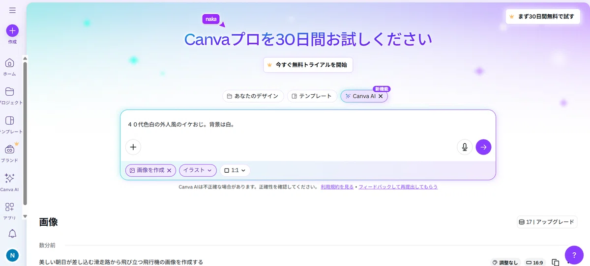The image size is (590, 266).
Task: Click into the prompt text field
Action: (308, 125)
